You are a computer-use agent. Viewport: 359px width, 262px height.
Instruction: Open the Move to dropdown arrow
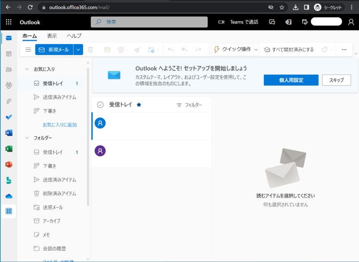[158, 50]
